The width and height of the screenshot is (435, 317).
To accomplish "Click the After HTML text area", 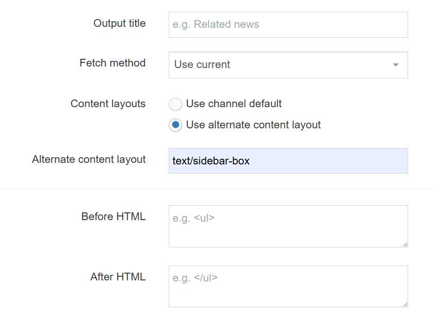I will click(288, 286).
